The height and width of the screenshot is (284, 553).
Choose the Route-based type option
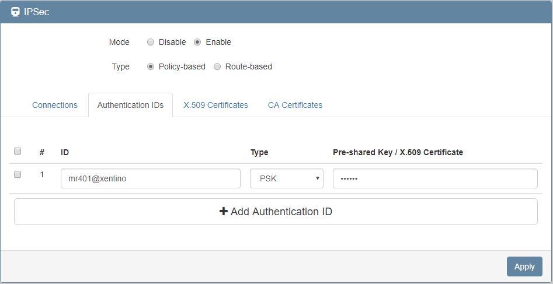(217, 66)
